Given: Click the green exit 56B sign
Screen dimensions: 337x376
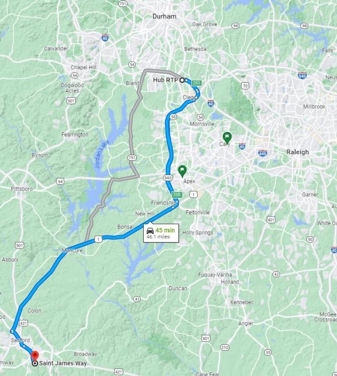Looking at the screenshot, I should pos(177,195).
